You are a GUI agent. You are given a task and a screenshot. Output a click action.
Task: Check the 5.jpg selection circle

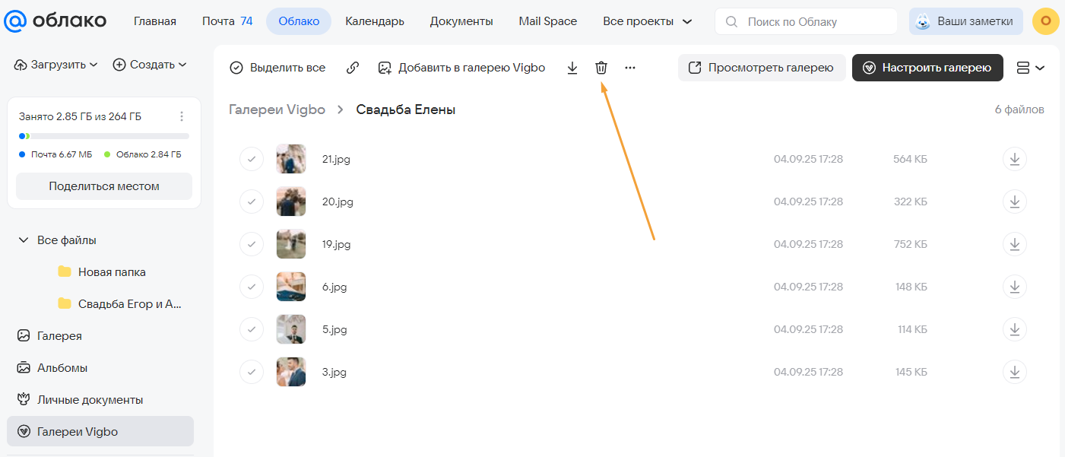point(252,329)
